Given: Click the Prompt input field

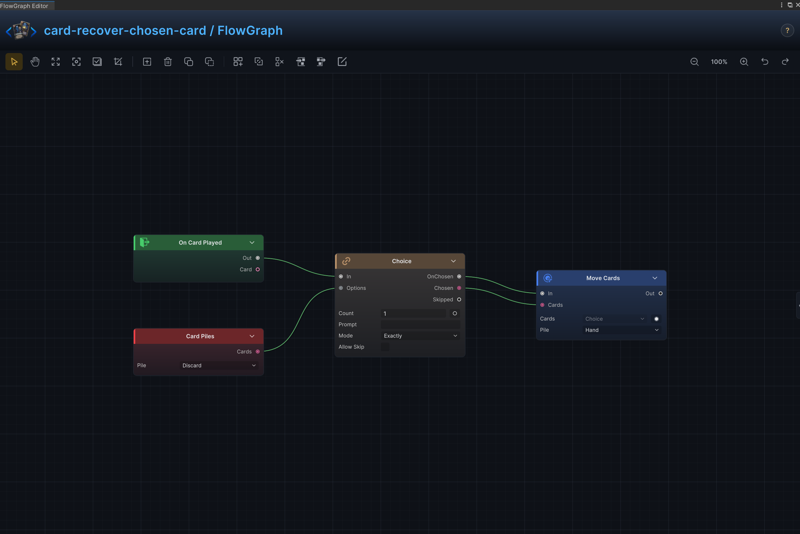Looking at the screenshot, I should click(x=420, y=325).
